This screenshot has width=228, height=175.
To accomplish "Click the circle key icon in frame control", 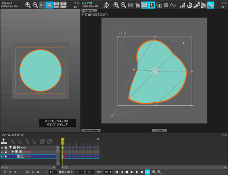I will click(x=27, y=141).
